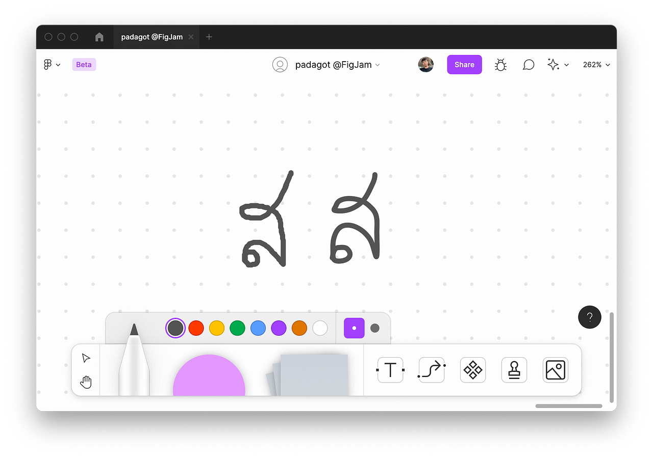Image resolution: width=653 pixels, height=459 pixels.
Task: Select the white color swatch
Action: click(320, 328)
